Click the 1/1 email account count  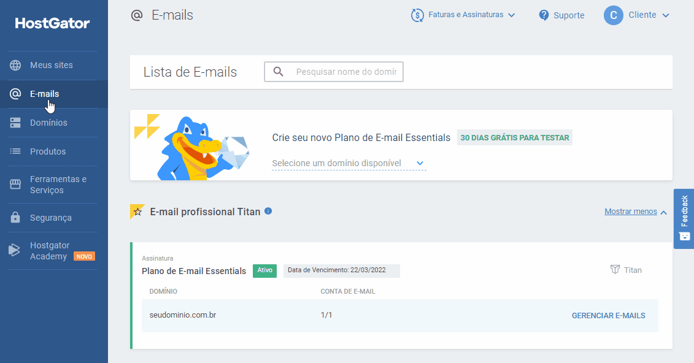(x=326, y=315)
